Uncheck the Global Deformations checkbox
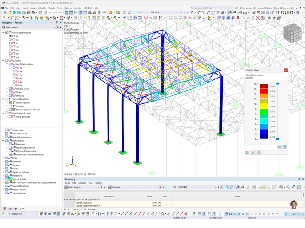Screen dimensions: 305x228 pos(6,33)
